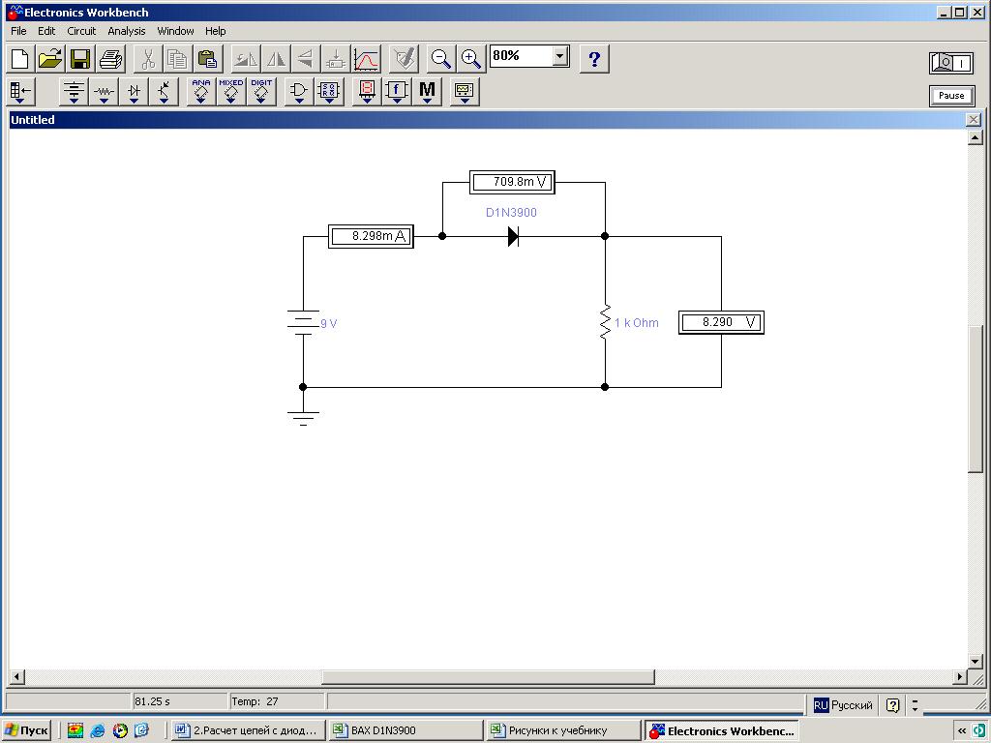Rotate the selected component
991x743 pixels.
245,59
